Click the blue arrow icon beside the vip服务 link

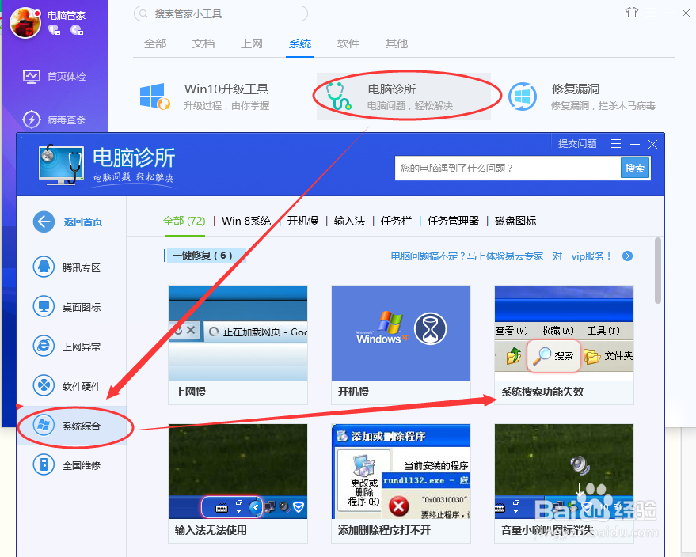(x=627, y=256)
